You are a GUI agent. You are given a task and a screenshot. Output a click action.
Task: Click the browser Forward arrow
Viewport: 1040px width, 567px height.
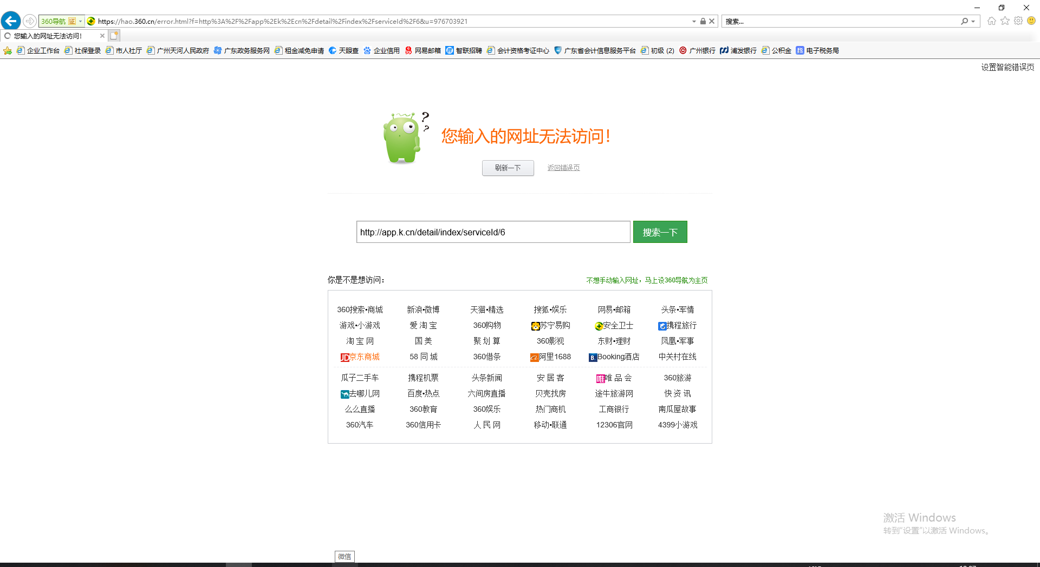(30, 21)
